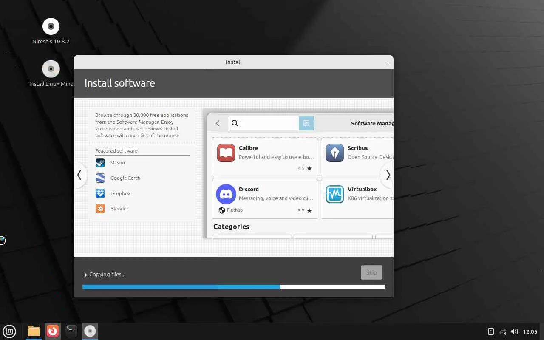544x340 pixels.
Task: Click the 4.5 rating on Calibre
Action: coord(301,169)
